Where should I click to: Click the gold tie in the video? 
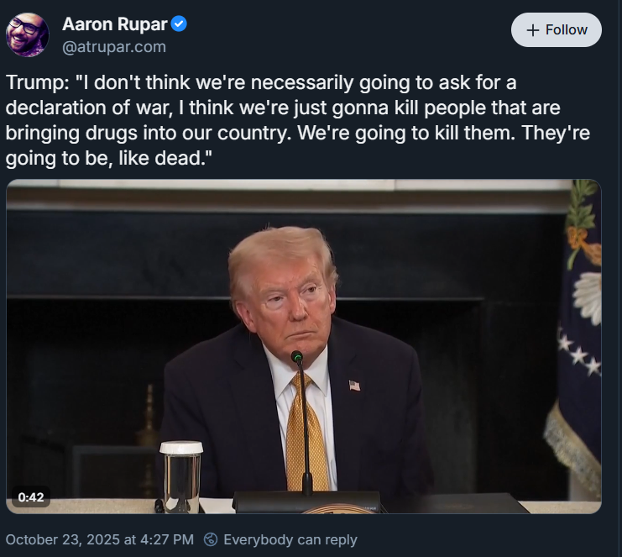coord(306,433)
